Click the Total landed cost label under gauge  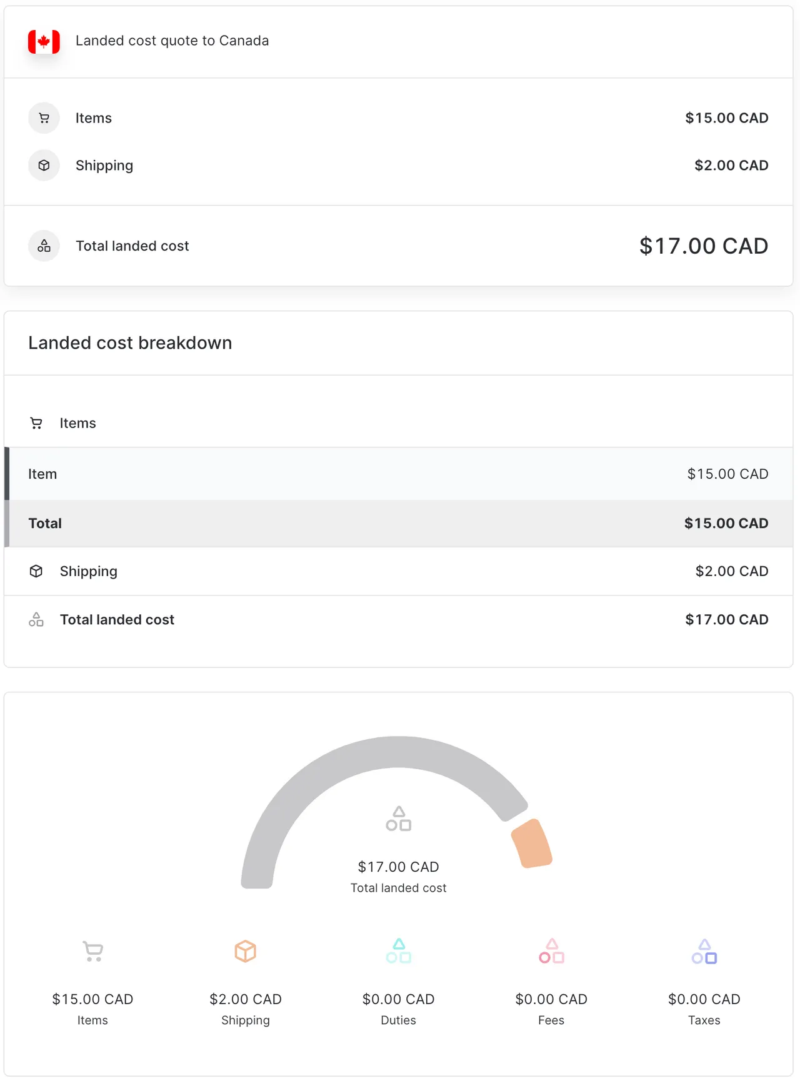[x=398, y=888]
